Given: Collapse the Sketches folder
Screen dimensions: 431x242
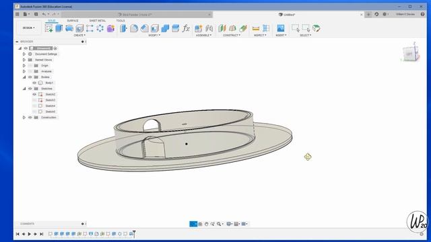Looking at the screenshot, I should point(24,89).
